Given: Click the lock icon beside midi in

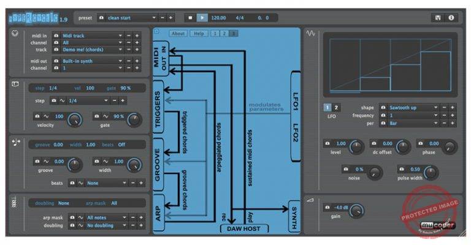Looking at the screenshot, I should click(56, 36).
